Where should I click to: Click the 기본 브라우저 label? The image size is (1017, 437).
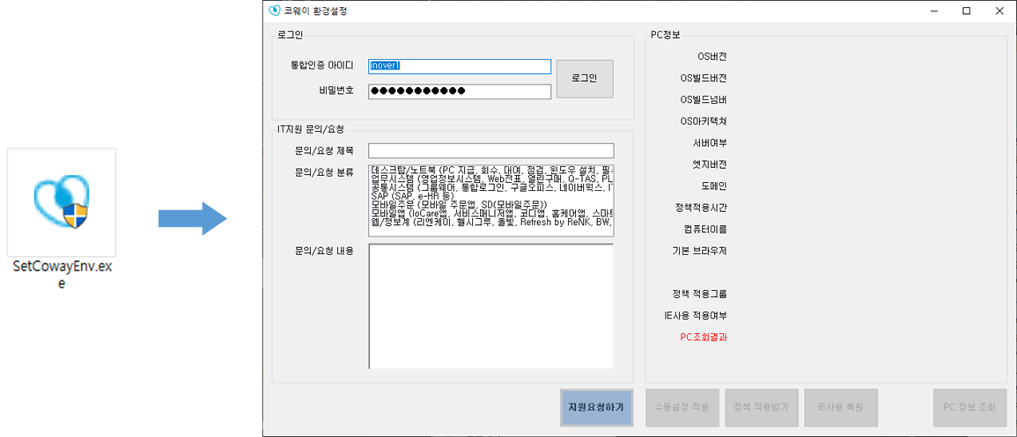pos(699,251)
